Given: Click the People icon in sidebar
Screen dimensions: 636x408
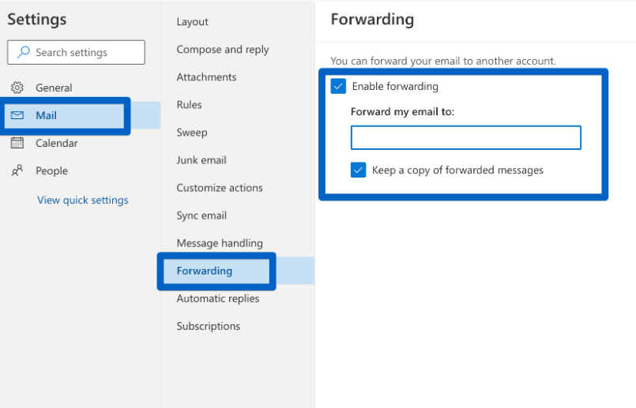Looking at the screenshot, I should coord(17,170).
